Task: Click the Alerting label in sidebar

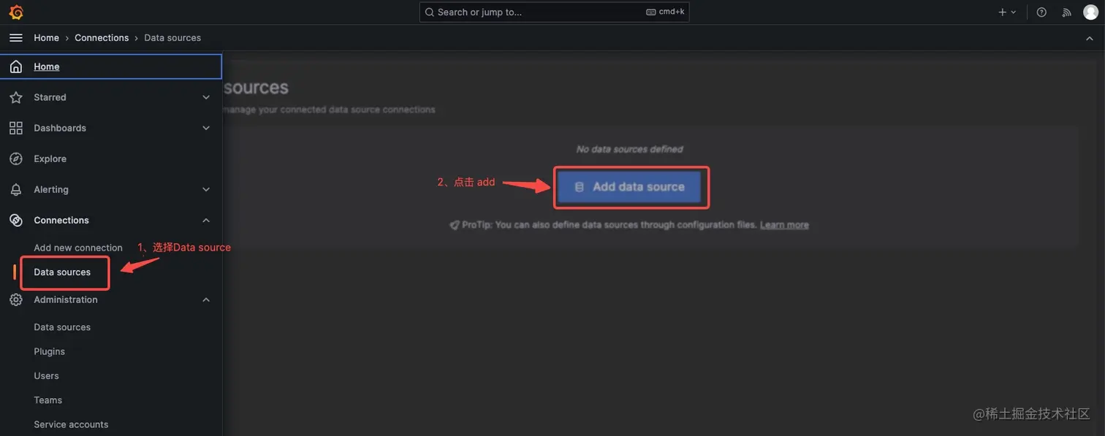Action: tap(51, 189)
